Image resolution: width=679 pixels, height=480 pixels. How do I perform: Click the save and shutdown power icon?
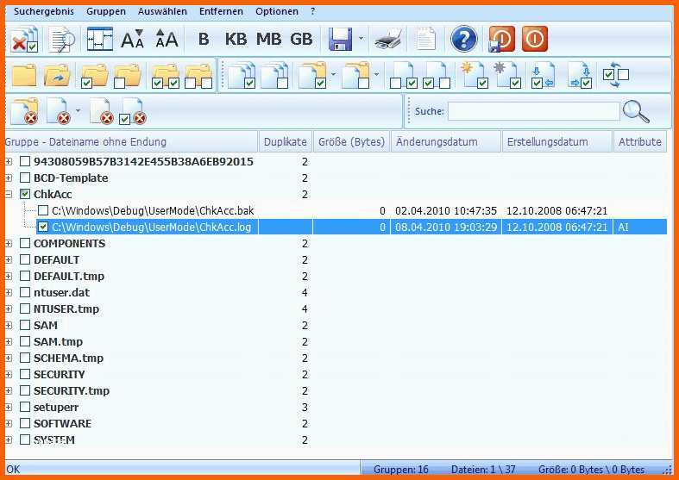pyautogui.click(x=501, y=40)
